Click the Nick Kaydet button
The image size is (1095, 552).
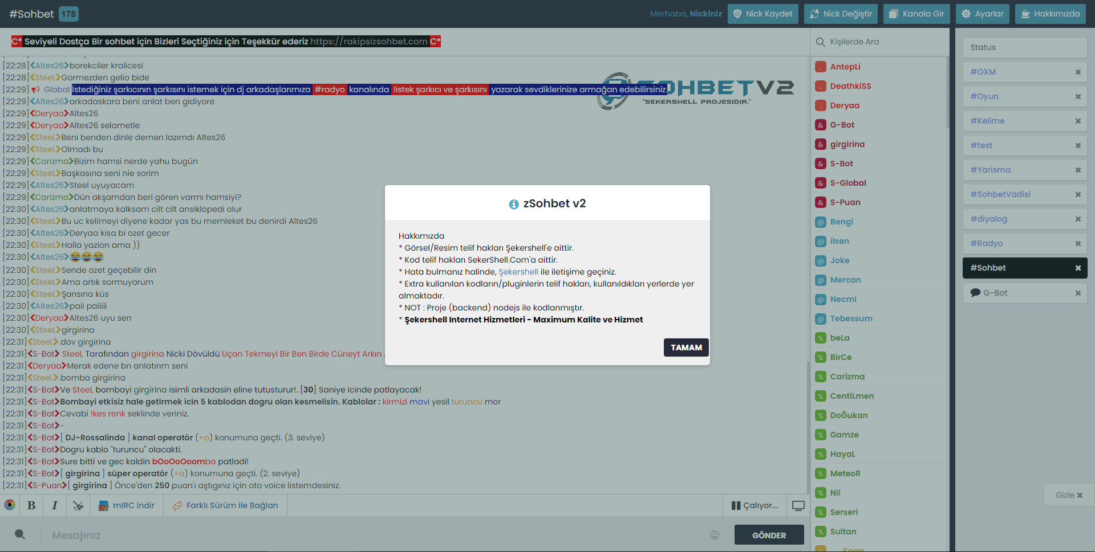[x=763, y=14]
